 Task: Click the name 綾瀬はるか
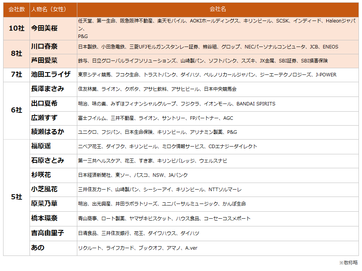[x=48, y=132]
